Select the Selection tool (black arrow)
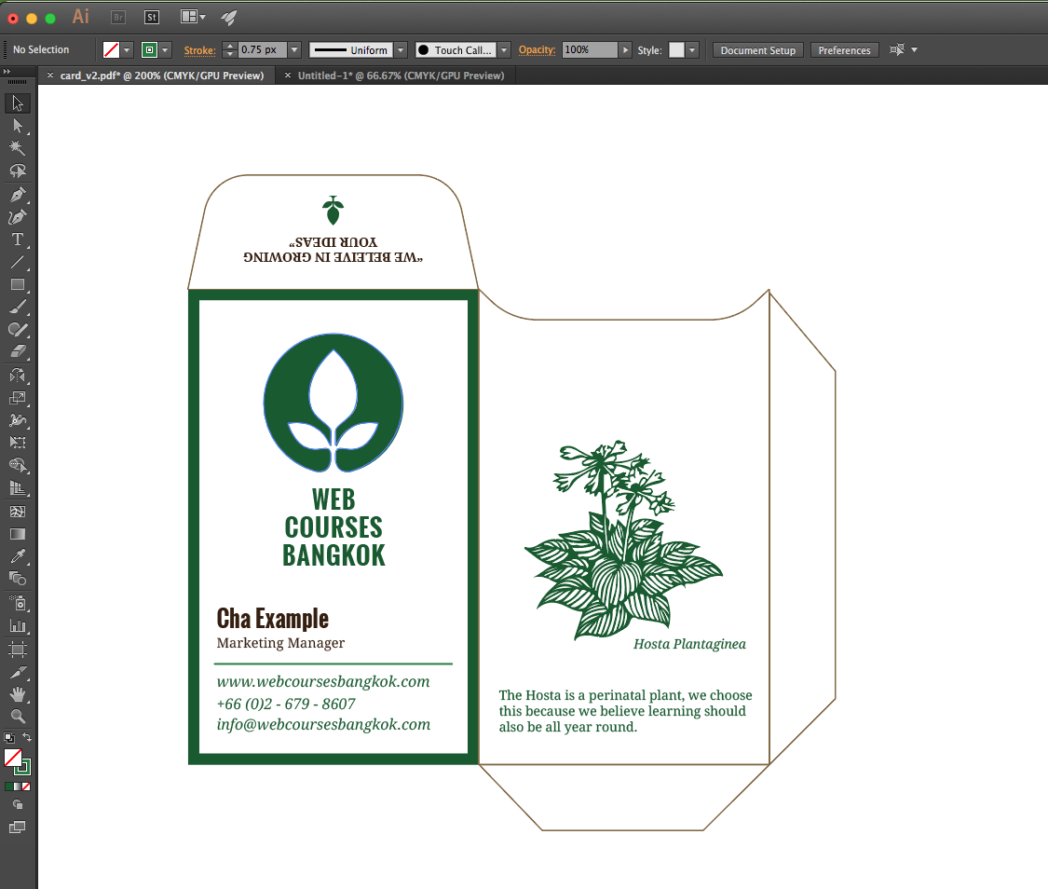The height and width of the screenshot is (889, 1048). [x=18, y=103]
